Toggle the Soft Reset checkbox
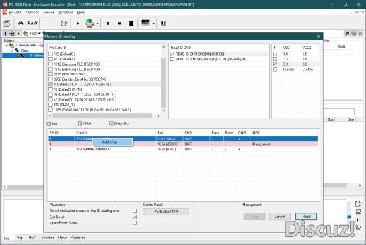 [x=135, y=217]
